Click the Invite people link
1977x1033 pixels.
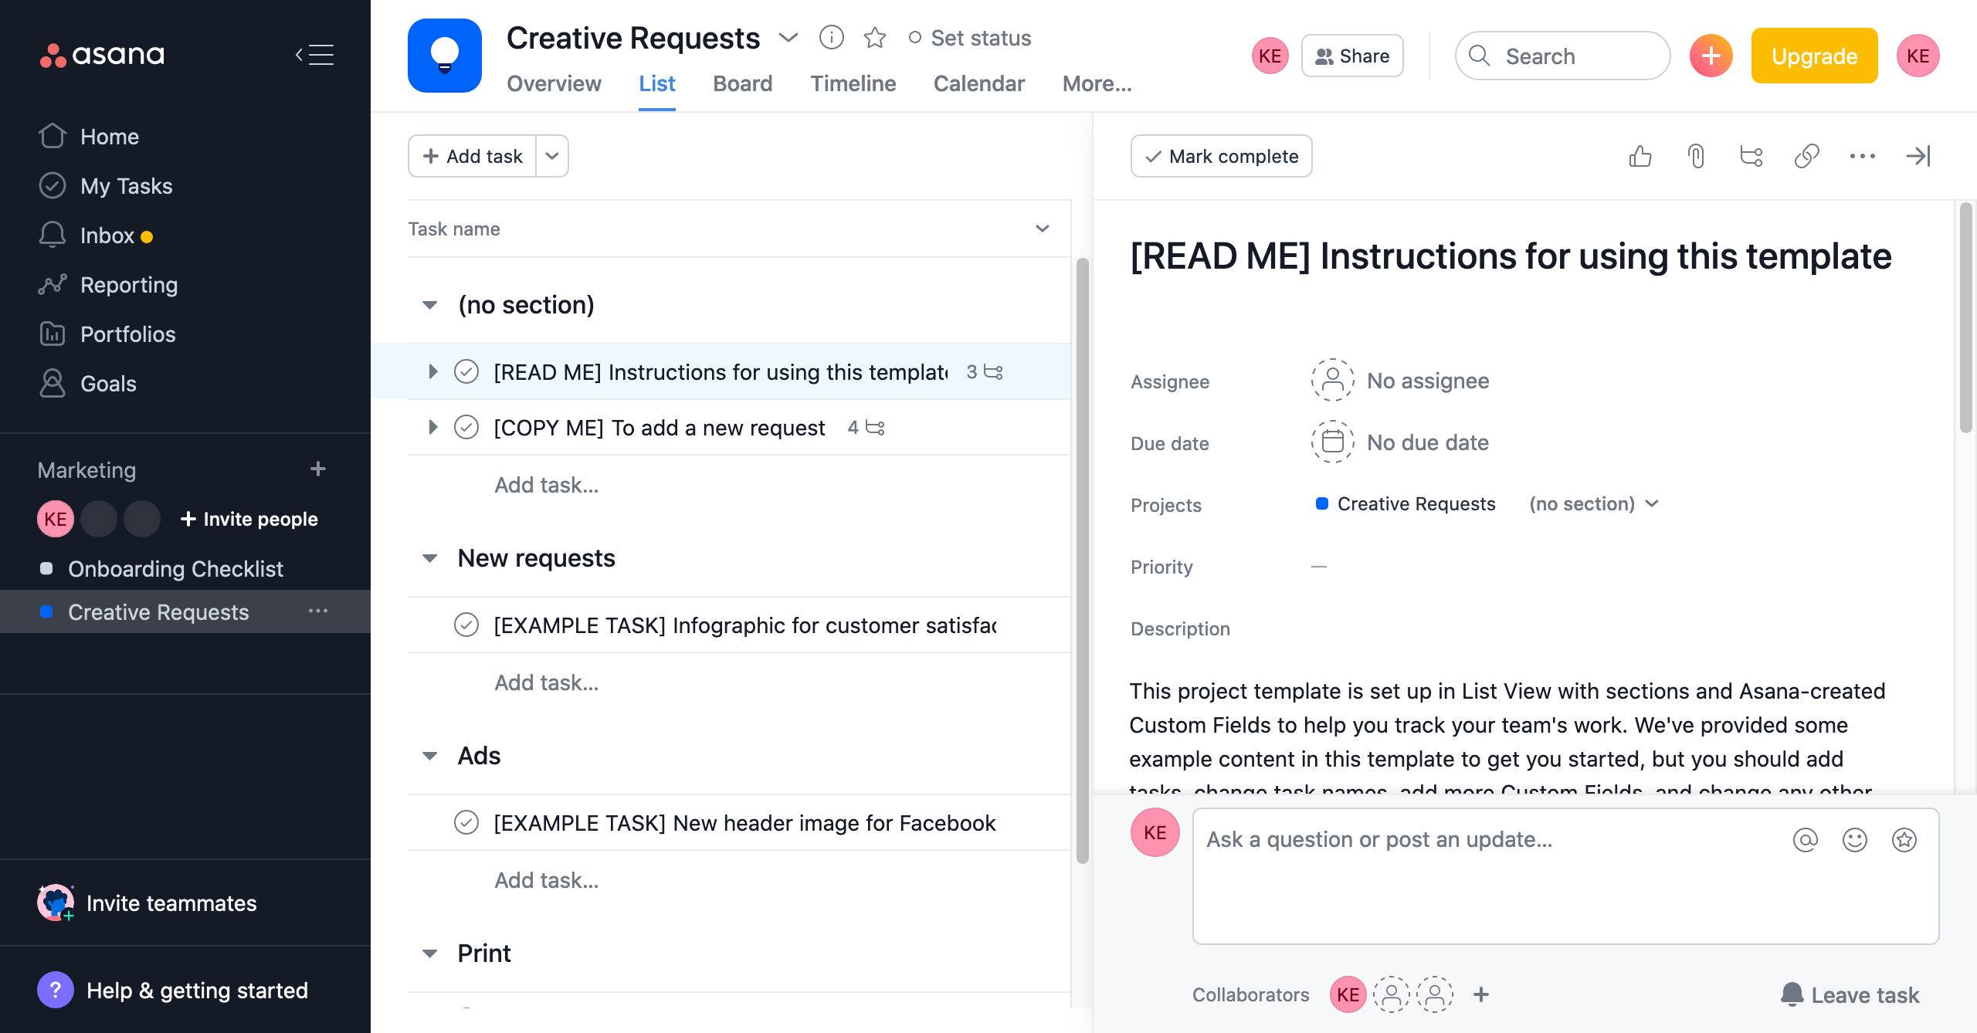[249, 519]
